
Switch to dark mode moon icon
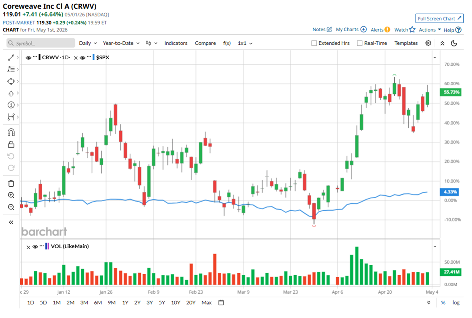pyautogui.click(x=454, y=43)
